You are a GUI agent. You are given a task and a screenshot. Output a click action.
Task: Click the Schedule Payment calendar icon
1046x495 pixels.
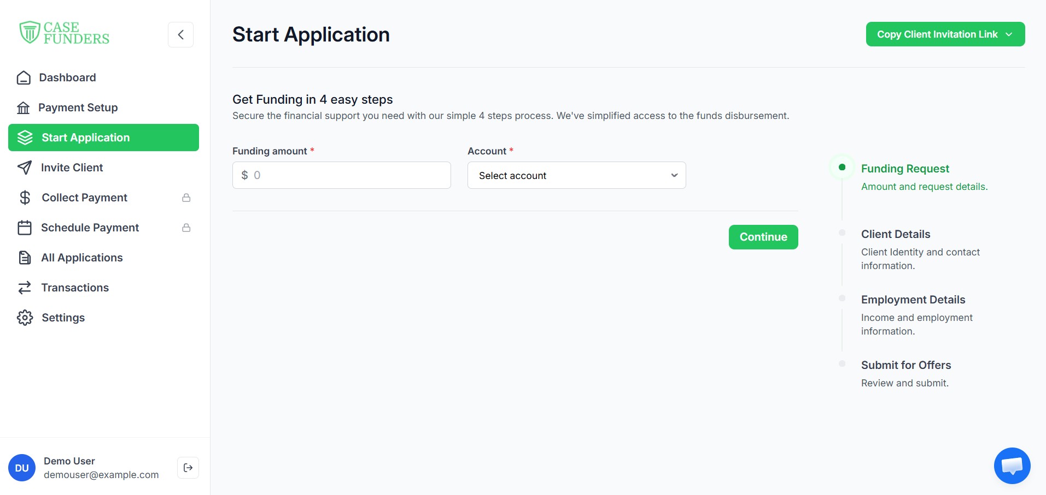tap(25, 228)
